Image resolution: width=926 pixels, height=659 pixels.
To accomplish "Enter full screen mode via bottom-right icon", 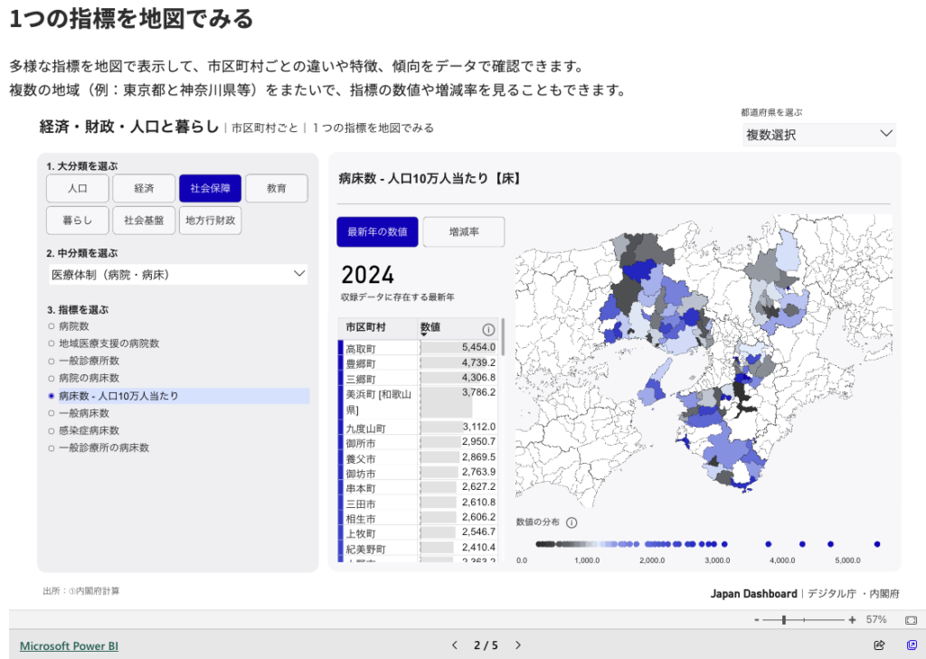I will [912, 645].
